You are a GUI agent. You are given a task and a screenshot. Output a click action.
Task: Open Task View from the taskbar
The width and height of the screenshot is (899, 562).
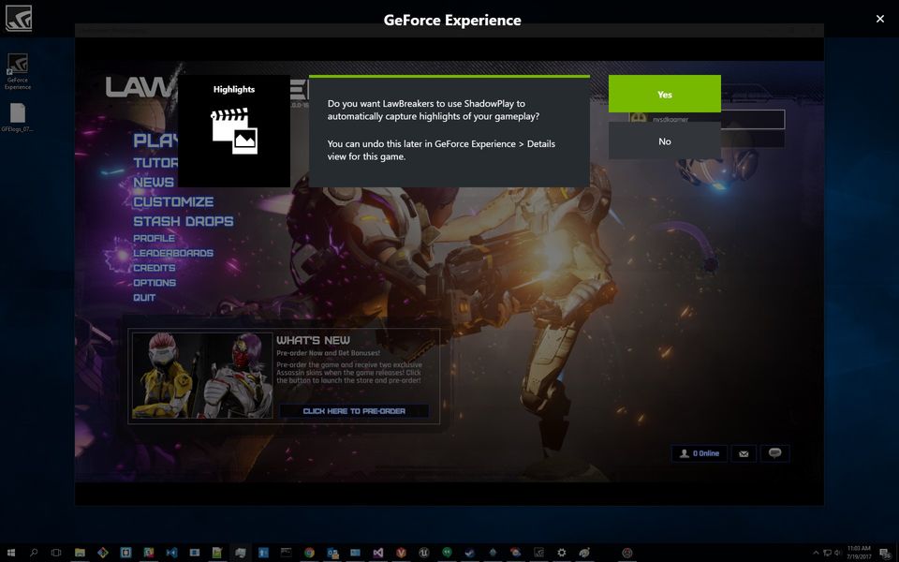tap(56, 553)
